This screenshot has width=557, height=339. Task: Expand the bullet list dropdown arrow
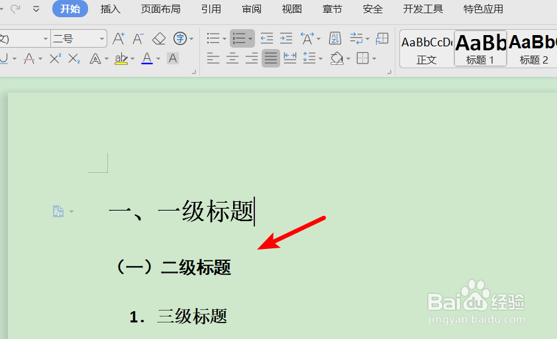225,38
